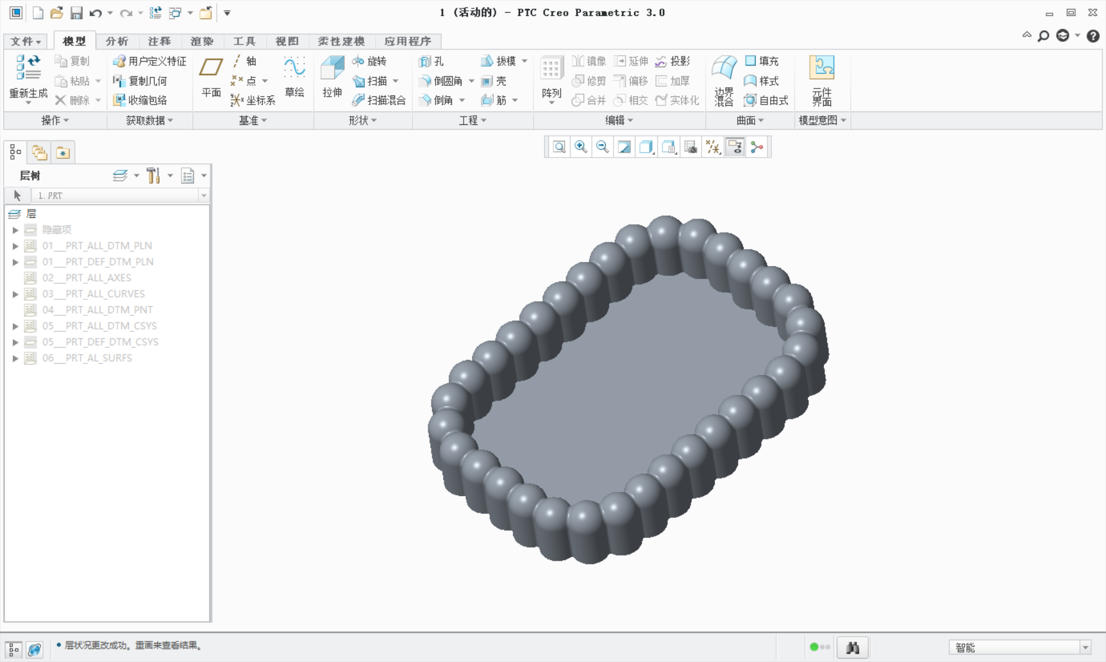Screen dimensions: 1106x662
Task: Click the Repaint icon in graphics toolbar
Action: 624,147
